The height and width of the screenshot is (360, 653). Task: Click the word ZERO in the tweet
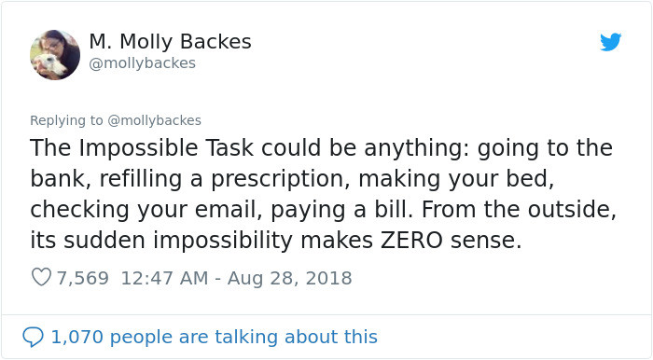tap(411, 240)
